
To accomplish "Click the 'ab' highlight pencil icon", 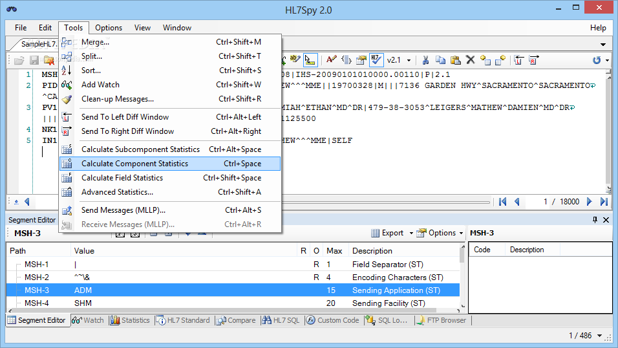I will pyautogui.click(x=295, y=60).
